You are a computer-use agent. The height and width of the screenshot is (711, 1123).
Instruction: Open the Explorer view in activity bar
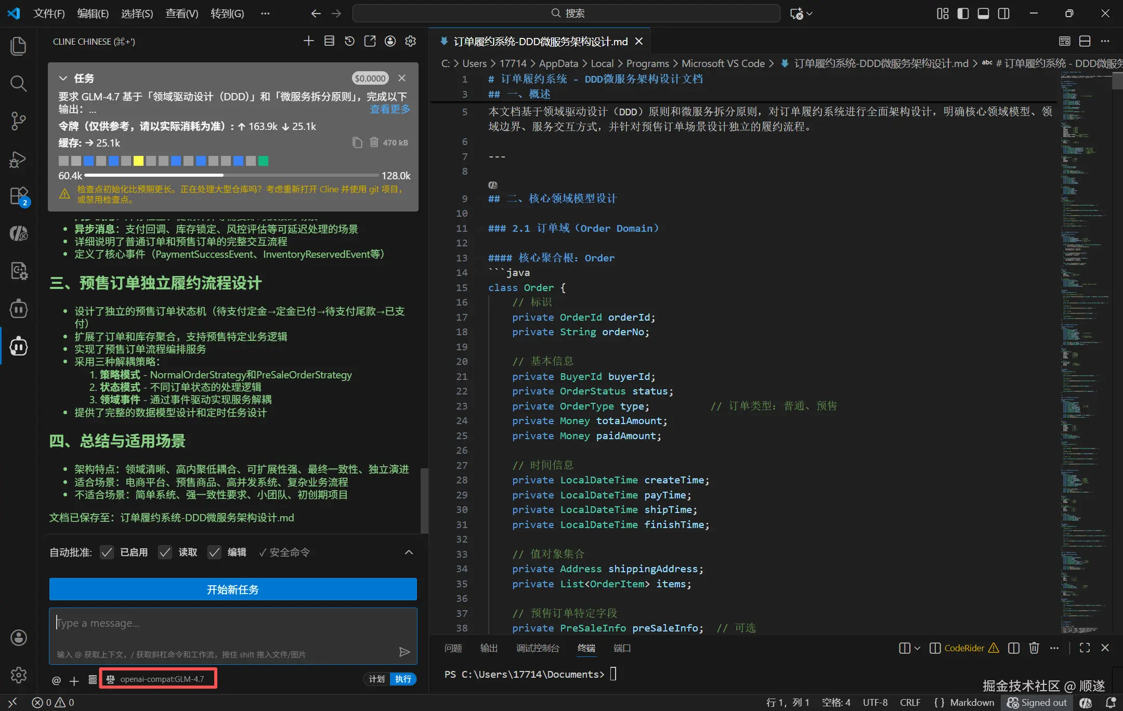click(19, 46)
